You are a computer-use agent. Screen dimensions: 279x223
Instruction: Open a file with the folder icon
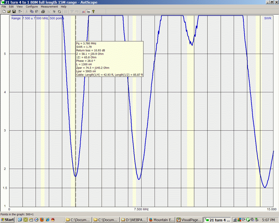[9, 11]
